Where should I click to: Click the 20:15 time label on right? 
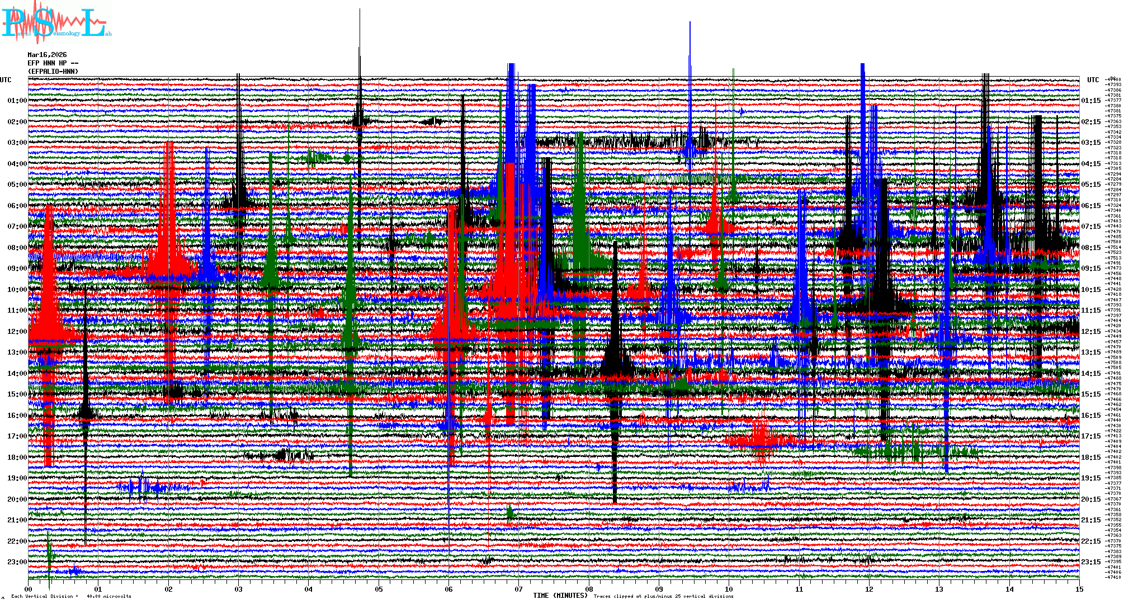point(1090,499)
